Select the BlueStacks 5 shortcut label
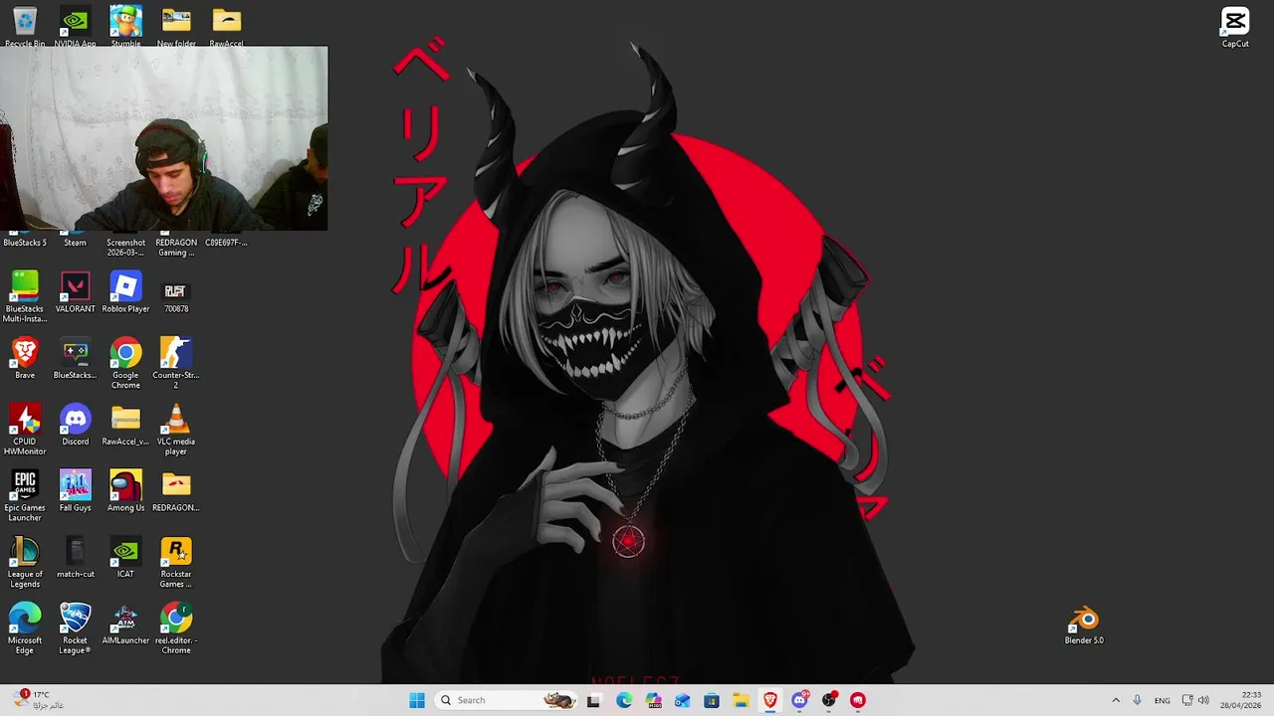Image resolution: width=1274 pixels, height=716 pixels. (x=25, y=243)
